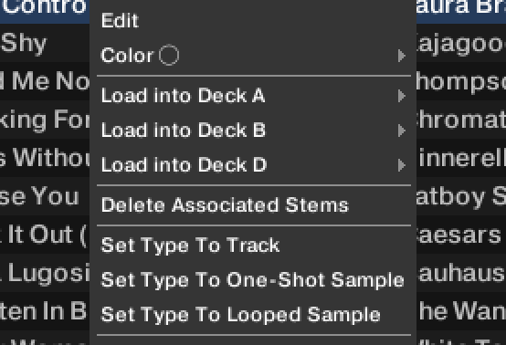The image size is (506, 345).
Task: Select the track row containing Lugosi
Action: (45, 273)
